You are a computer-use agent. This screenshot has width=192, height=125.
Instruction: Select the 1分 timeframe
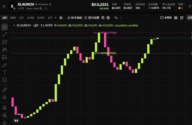21,18
